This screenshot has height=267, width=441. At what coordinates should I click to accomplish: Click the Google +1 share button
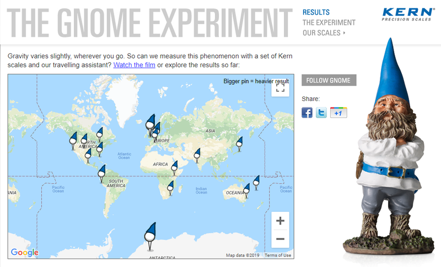(x=338, y=113)
